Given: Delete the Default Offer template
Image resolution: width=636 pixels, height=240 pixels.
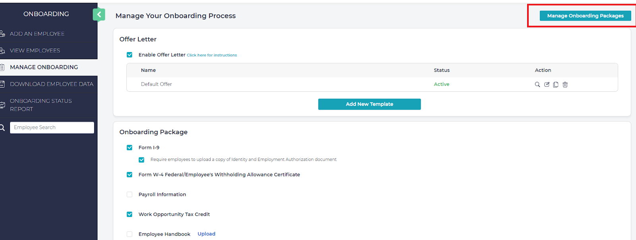Looking at the screenshot, I should [x=565, y=84].
